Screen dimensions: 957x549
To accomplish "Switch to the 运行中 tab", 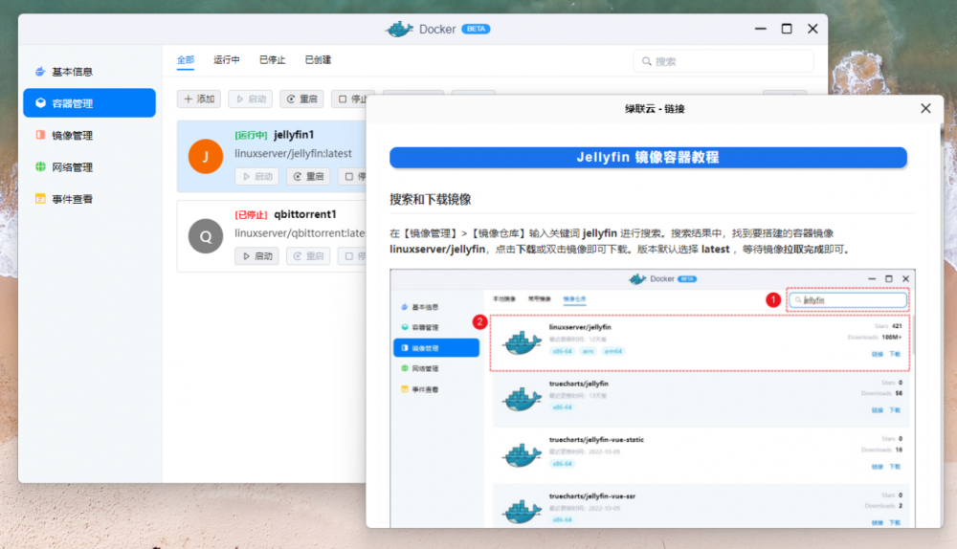I will (227, 60).
